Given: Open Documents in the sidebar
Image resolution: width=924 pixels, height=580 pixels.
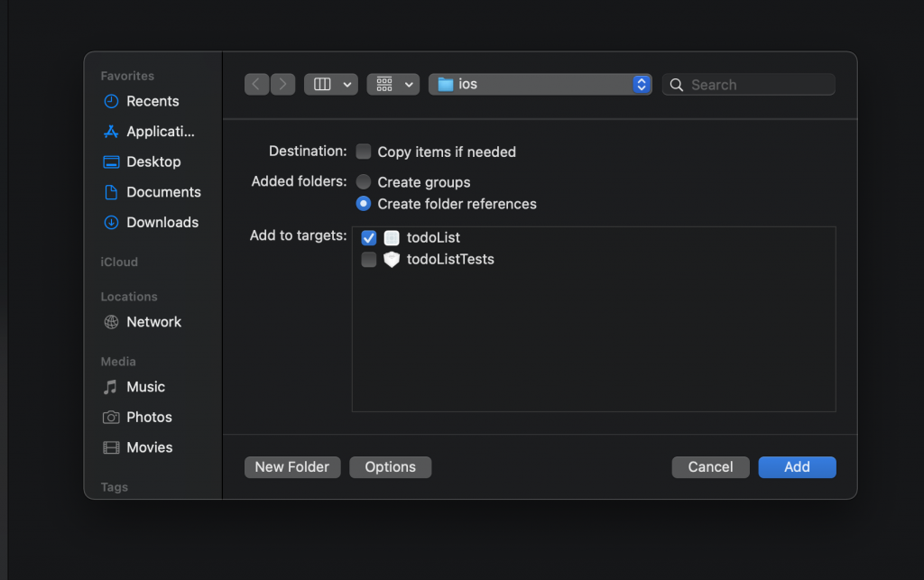Looking at the screenshot, I should (163, 192).
